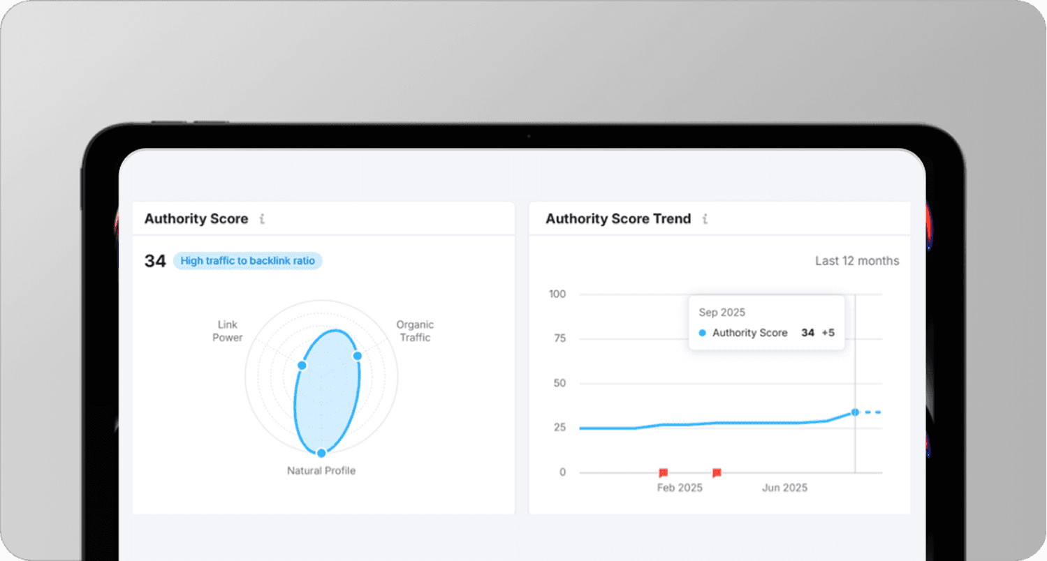Screen dimensions: 1047x561
Task: Click the Authority Score value 34
Action: (155, 261)
